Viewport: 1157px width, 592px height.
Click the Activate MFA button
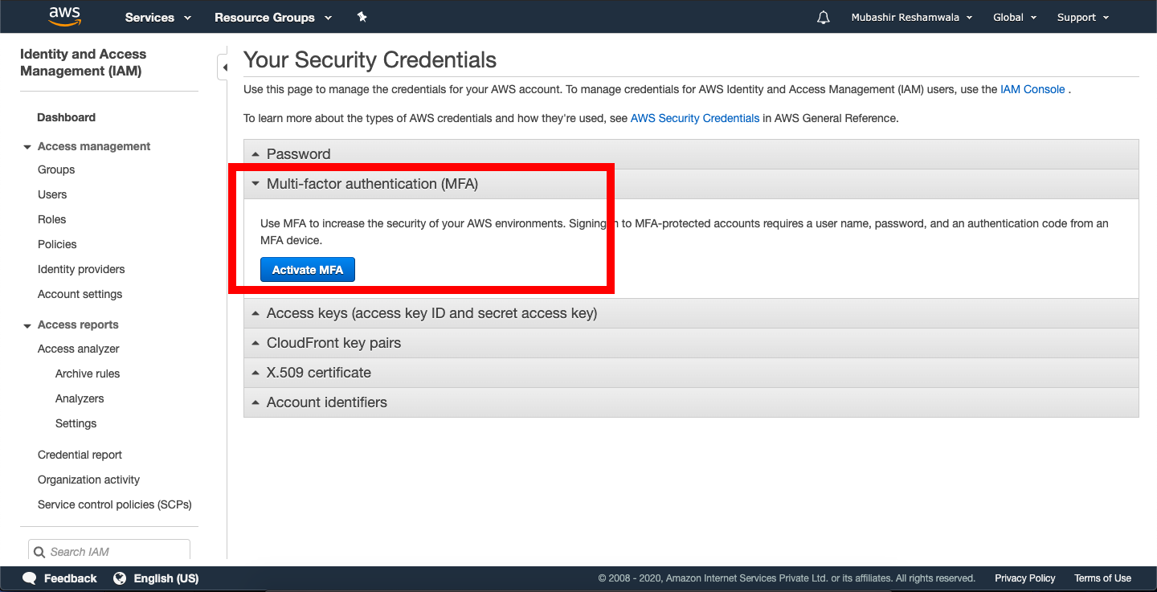308,270
